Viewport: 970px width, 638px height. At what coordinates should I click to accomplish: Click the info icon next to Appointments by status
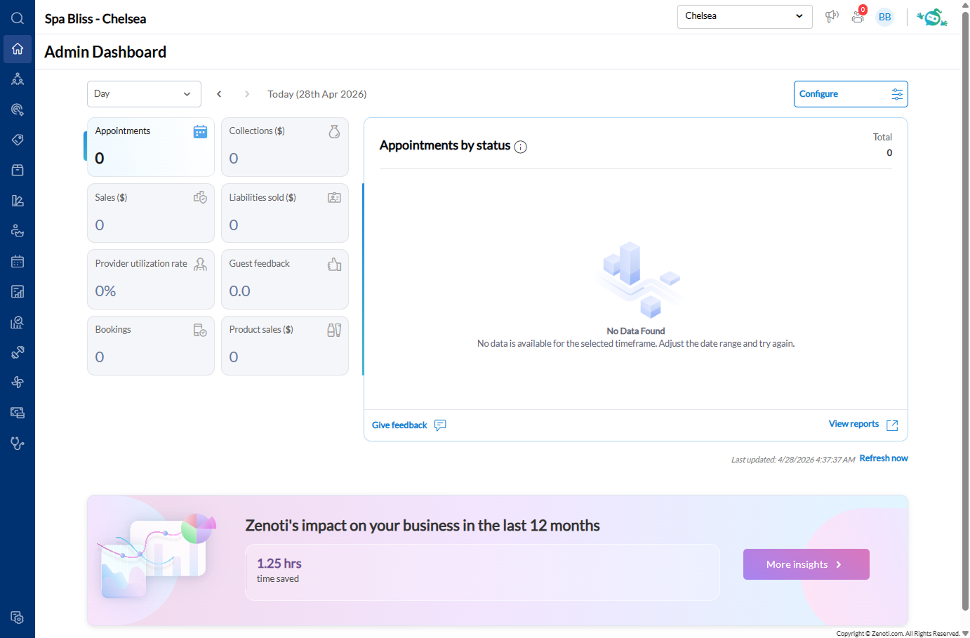(x=520, y=147)
